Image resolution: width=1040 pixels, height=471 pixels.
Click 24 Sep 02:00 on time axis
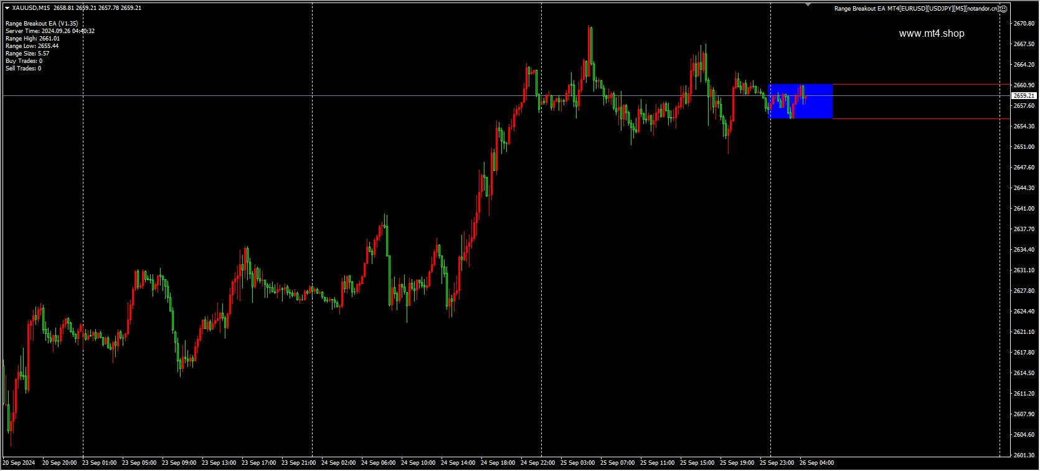pos(338,464)
